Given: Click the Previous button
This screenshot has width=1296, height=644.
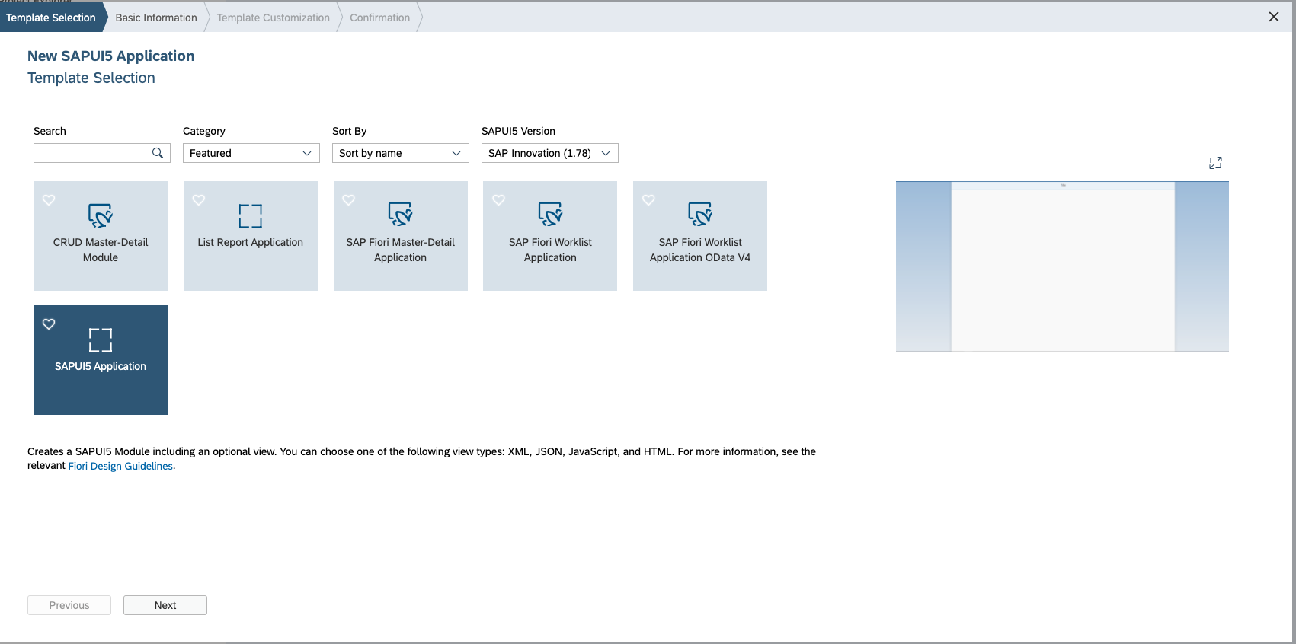Looking at the screenshot, I should (x=69, y=605).
